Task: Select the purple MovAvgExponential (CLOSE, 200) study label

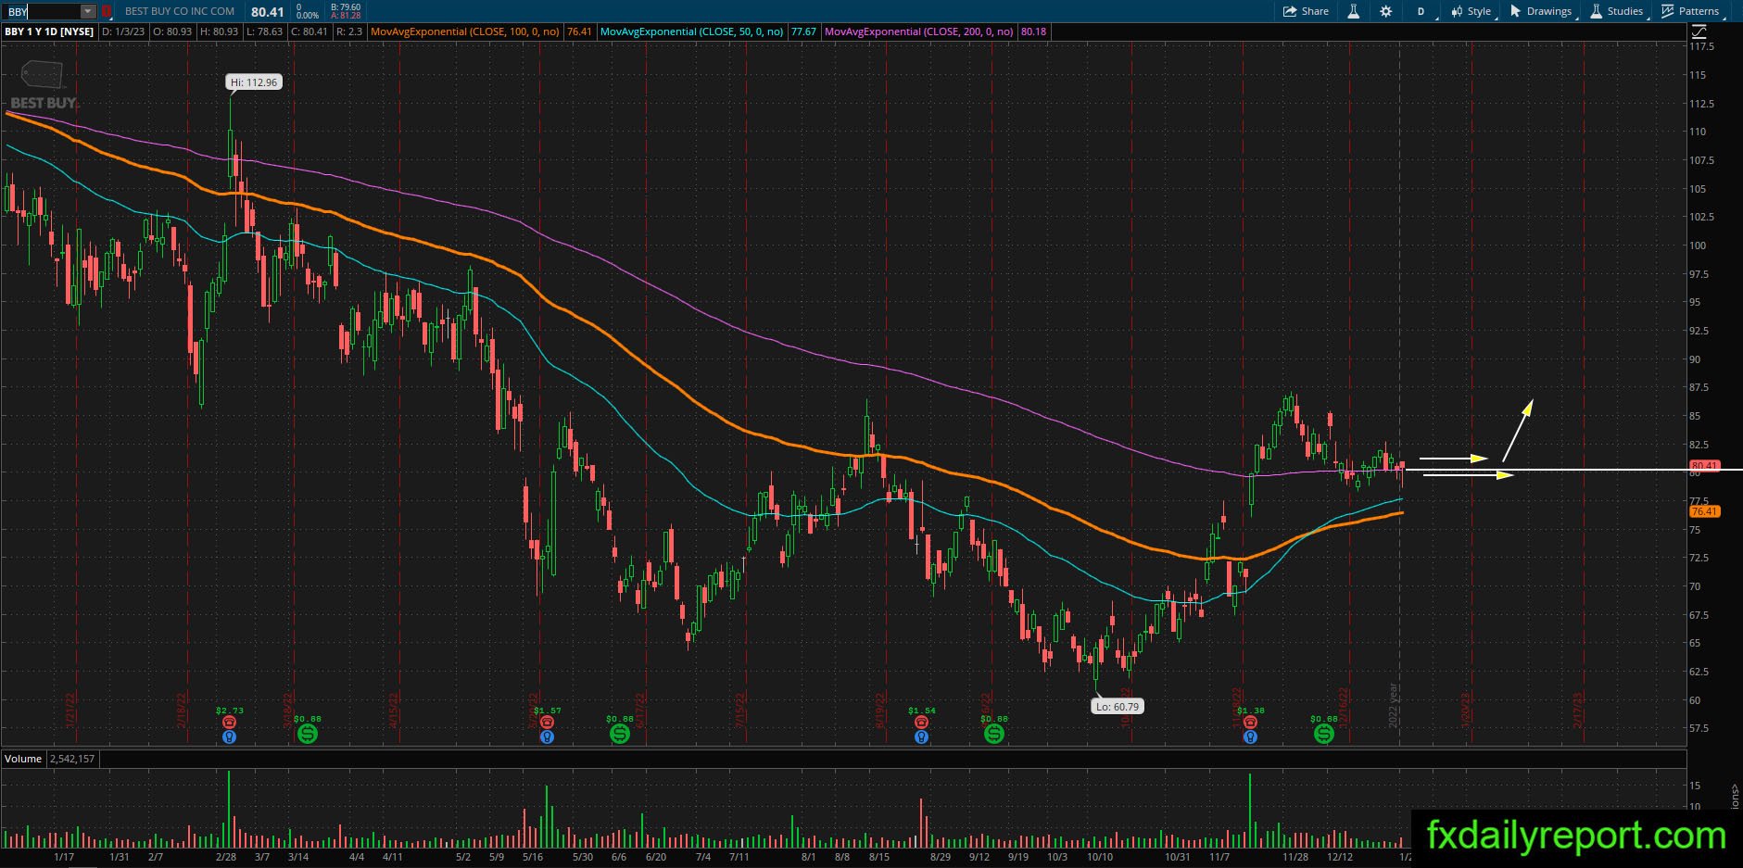Action: (919, 31)
